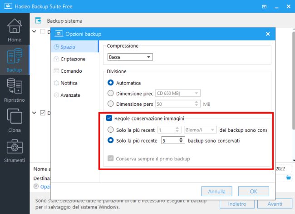Click the destination folder browse icon
The height and width of the screenshot is (214, 295).
coord(288,177)
